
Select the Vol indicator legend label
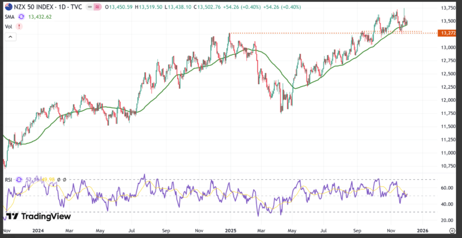click(x=8, y=27)
